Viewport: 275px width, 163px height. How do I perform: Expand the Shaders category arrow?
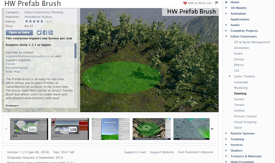click(x=226, y=150)
